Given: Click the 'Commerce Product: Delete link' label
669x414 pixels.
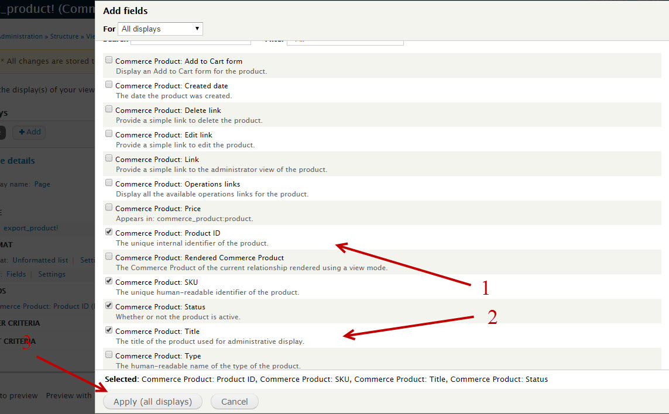Looking at the screenshot, I should tap(168, 111).
